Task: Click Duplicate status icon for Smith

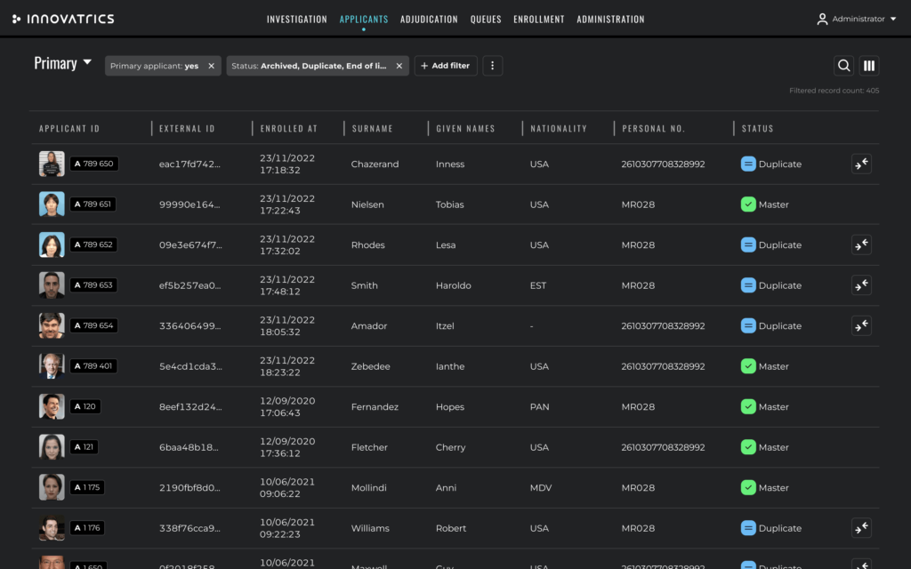Action: click(747, 285)
